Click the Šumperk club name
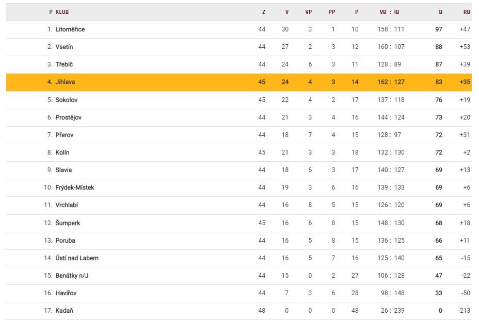The width and height of the screenshot is (479, 324). coord(68,223)
